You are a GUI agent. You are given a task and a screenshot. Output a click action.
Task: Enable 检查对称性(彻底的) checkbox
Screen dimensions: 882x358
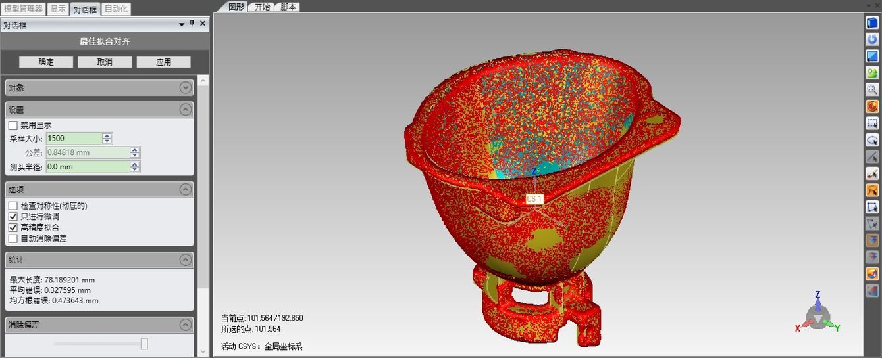[x=13, y=206]
